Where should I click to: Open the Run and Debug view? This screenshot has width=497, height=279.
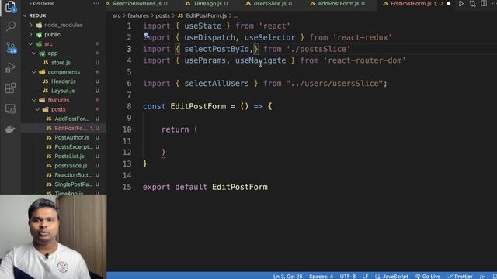(10, 67)
